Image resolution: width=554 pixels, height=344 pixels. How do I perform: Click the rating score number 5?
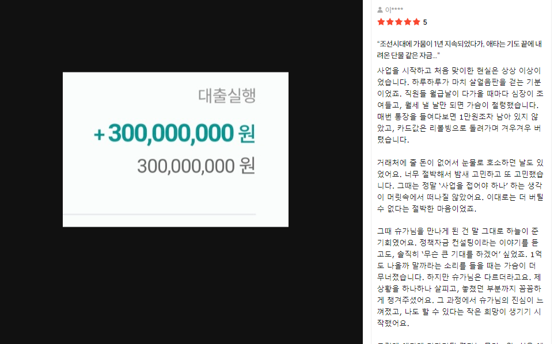tap(425, 22)
